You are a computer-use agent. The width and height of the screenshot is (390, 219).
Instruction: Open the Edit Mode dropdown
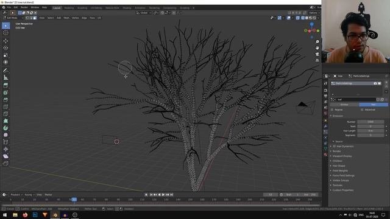pos(13,18)
